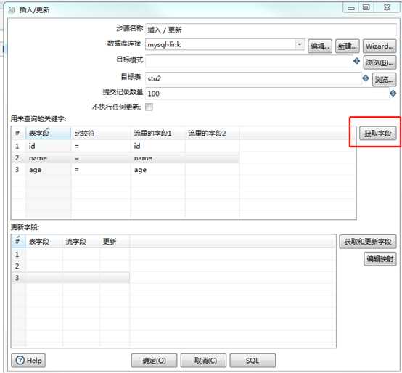The image size is (402, 373).
Task: Close the 插入/更新 dialog
Action: click(x=387, y=8)
